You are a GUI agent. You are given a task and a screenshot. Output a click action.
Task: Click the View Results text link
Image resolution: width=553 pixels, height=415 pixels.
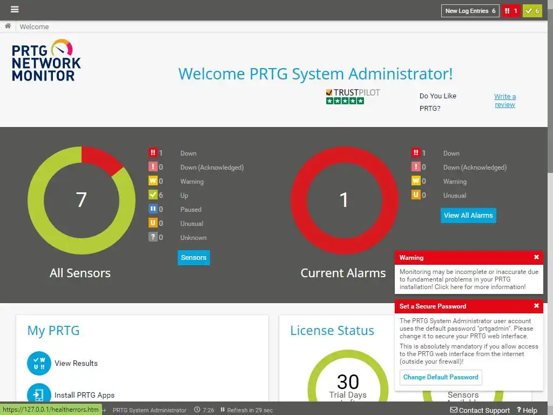[x=76, y=363]
